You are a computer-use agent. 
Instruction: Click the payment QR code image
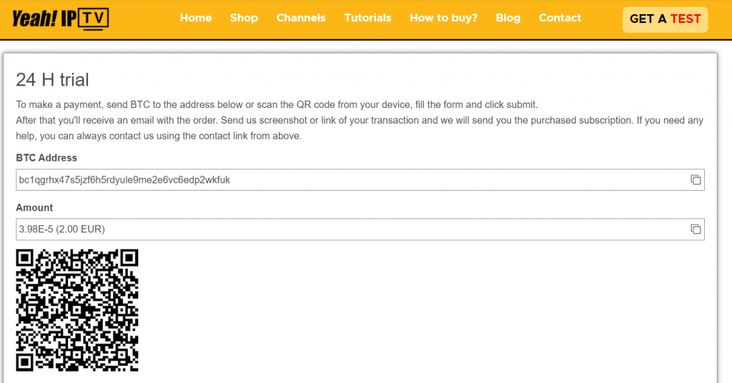pyautogui.click(x=77, y=310)
